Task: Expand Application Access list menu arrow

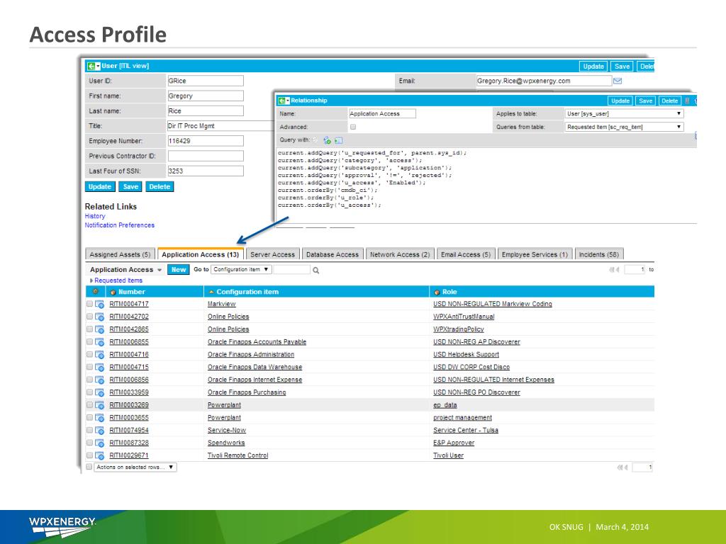Action: click(160, 270)
